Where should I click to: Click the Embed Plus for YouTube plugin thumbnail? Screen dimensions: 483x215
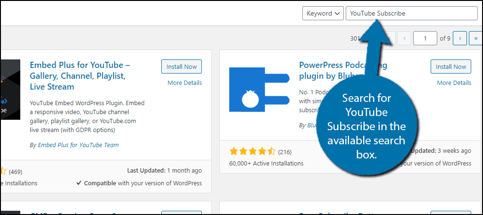10,89
